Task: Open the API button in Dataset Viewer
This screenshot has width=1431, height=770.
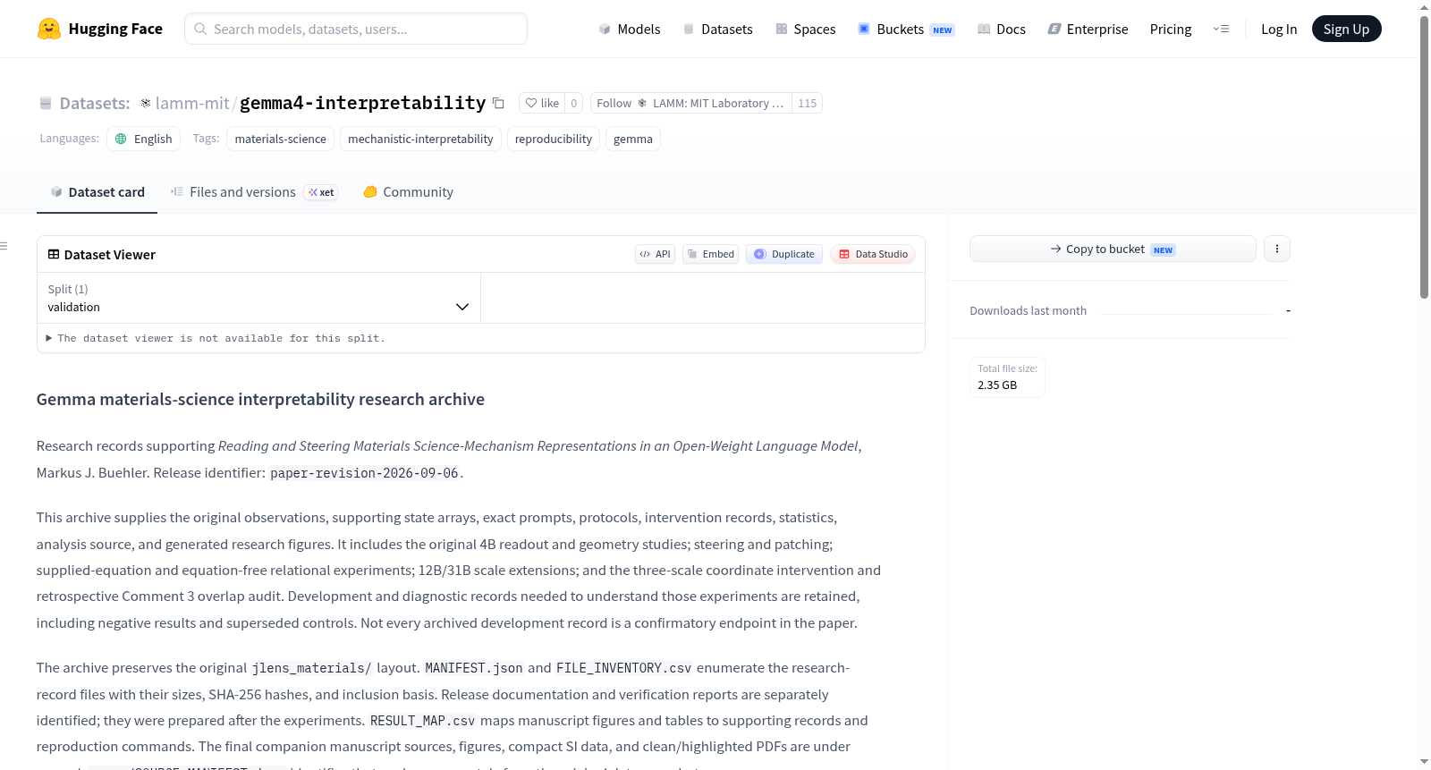Action: (x=655, y=254)
